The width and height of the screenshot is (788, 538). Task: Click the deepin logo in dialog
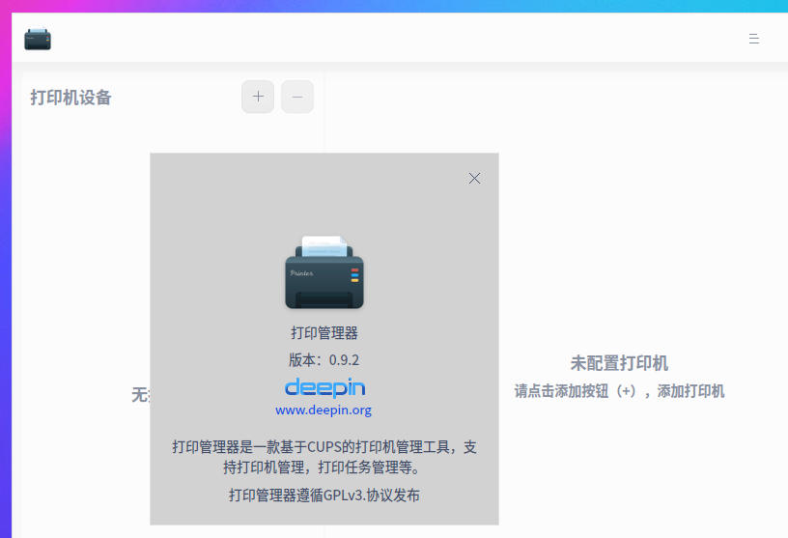click(324, 387)
